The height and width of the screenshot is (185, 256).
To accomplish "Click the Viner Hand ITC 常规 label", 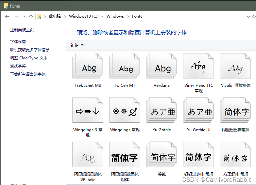I will 199,88.
